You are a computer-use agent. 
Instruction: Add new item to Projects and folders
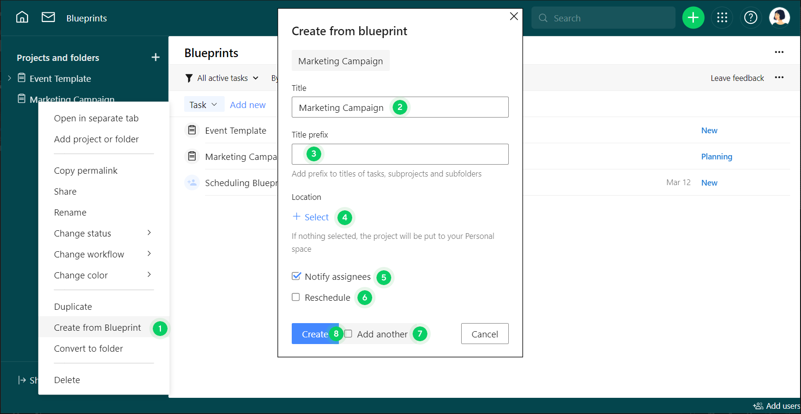coord(155,58)
